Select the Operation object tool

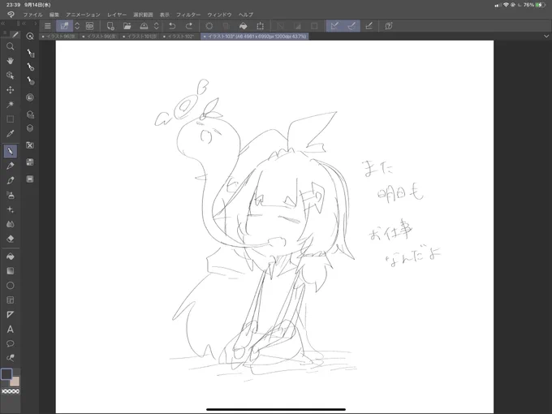click(x=11, y=75)
